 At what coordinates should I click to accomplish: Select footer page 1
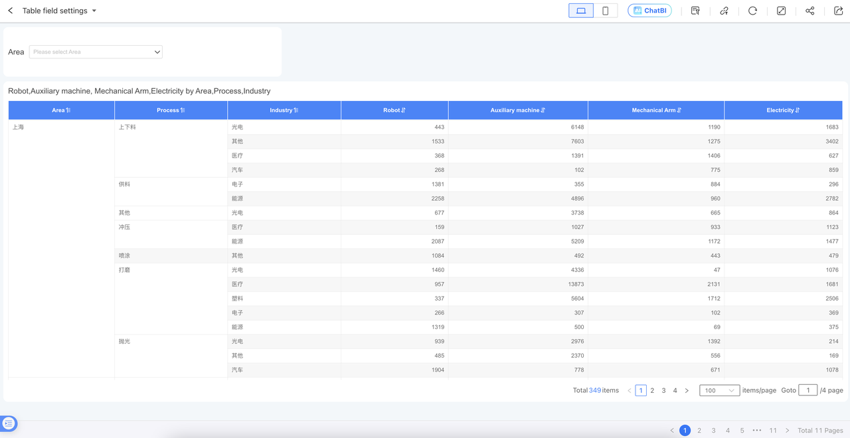[x=685, y=431]
